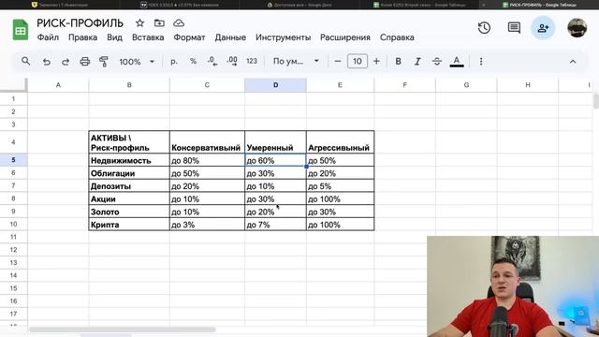Image resolution: width=599 pixels, height=337 pixels.
Task: Toggle strikethrough formatting
Action: tap(437, 62)
